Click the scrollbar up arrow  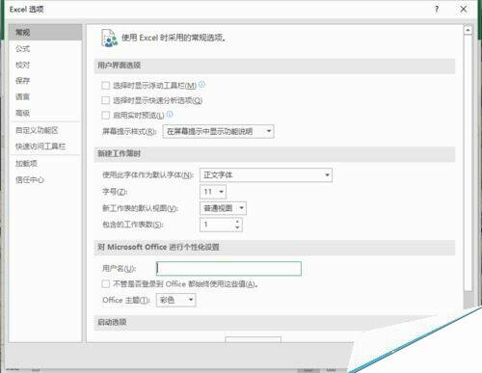click(468, 30)
